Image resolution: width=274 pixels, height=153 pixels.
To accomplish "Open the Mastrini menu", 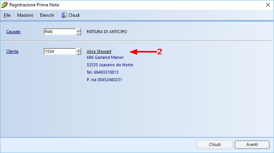I will [25, 15].
